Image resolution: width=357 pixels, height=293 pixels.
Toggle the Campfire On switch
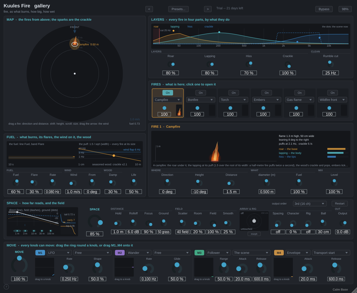pos(168,93)
